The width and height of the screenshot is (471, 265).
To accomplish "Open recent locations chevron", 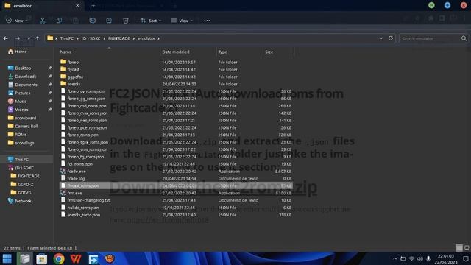I will click(29, 38).
